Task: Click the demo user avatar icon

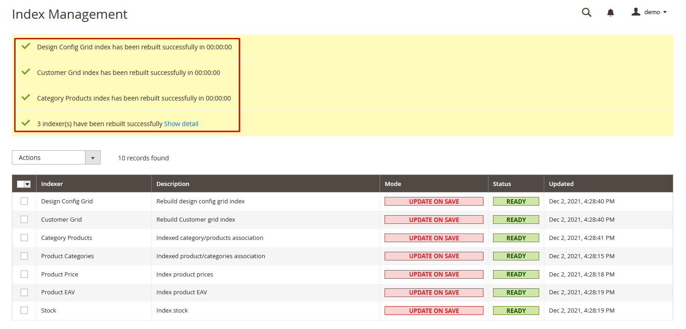Action: click(x=636, y=12)
